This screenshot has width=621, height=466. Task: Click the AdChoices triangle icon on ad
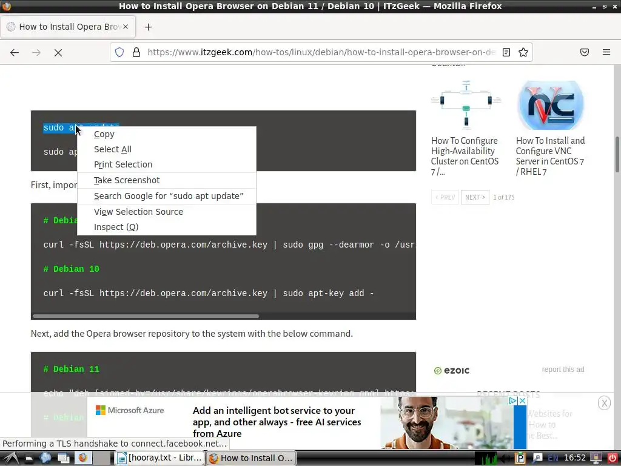tap(513, 401)
